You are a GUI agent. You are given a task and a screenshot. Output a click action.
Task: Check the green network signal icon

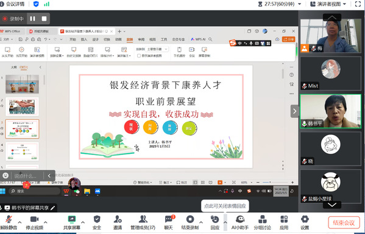tap(46, 4)
